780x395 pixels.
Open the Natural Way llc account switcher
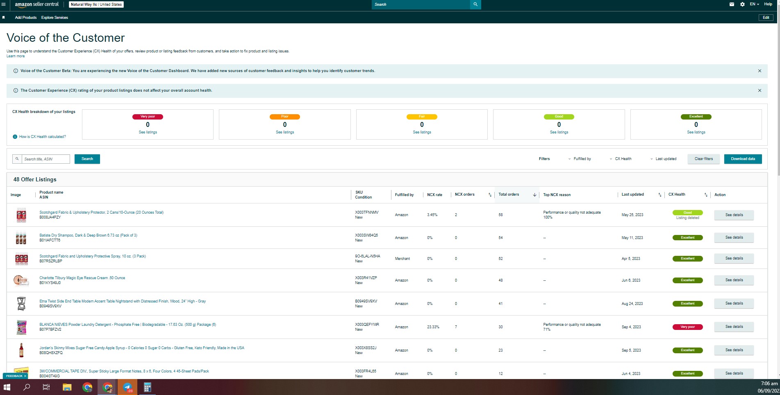tap(96, 5)
